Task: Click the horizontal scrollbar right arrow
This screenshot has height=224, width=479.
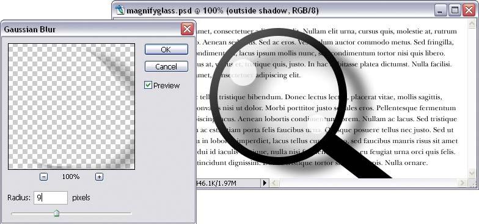Action: (462, 183)
